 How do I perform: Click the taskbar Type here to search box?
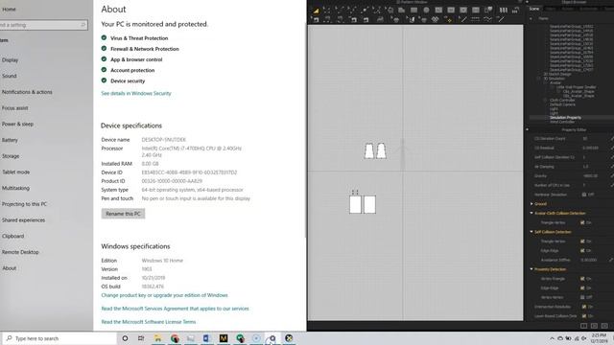coord(59,338)
